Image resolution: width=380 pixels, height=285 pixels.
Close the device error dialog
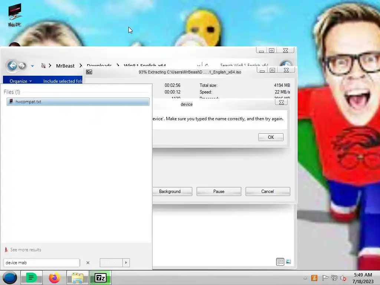coord(281,102)
